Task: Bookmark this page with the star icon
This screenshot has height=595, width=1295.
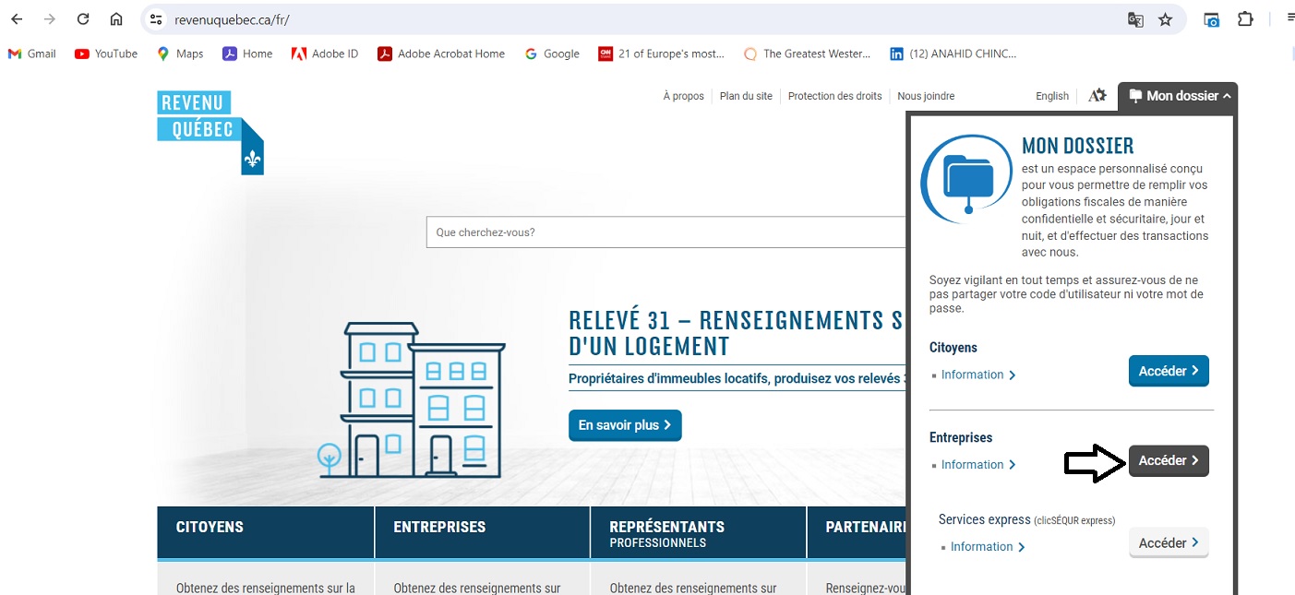Action: click(1166, 19)
